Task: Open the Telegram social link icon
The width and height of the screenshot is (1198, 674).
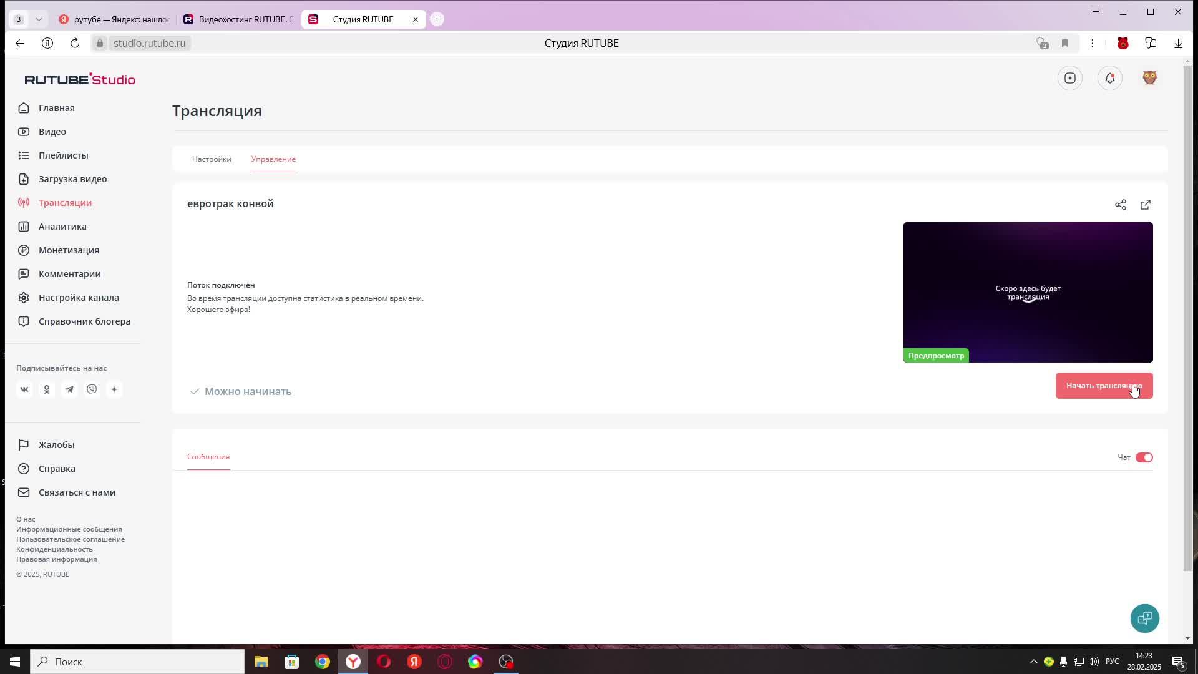Action: 69,389
